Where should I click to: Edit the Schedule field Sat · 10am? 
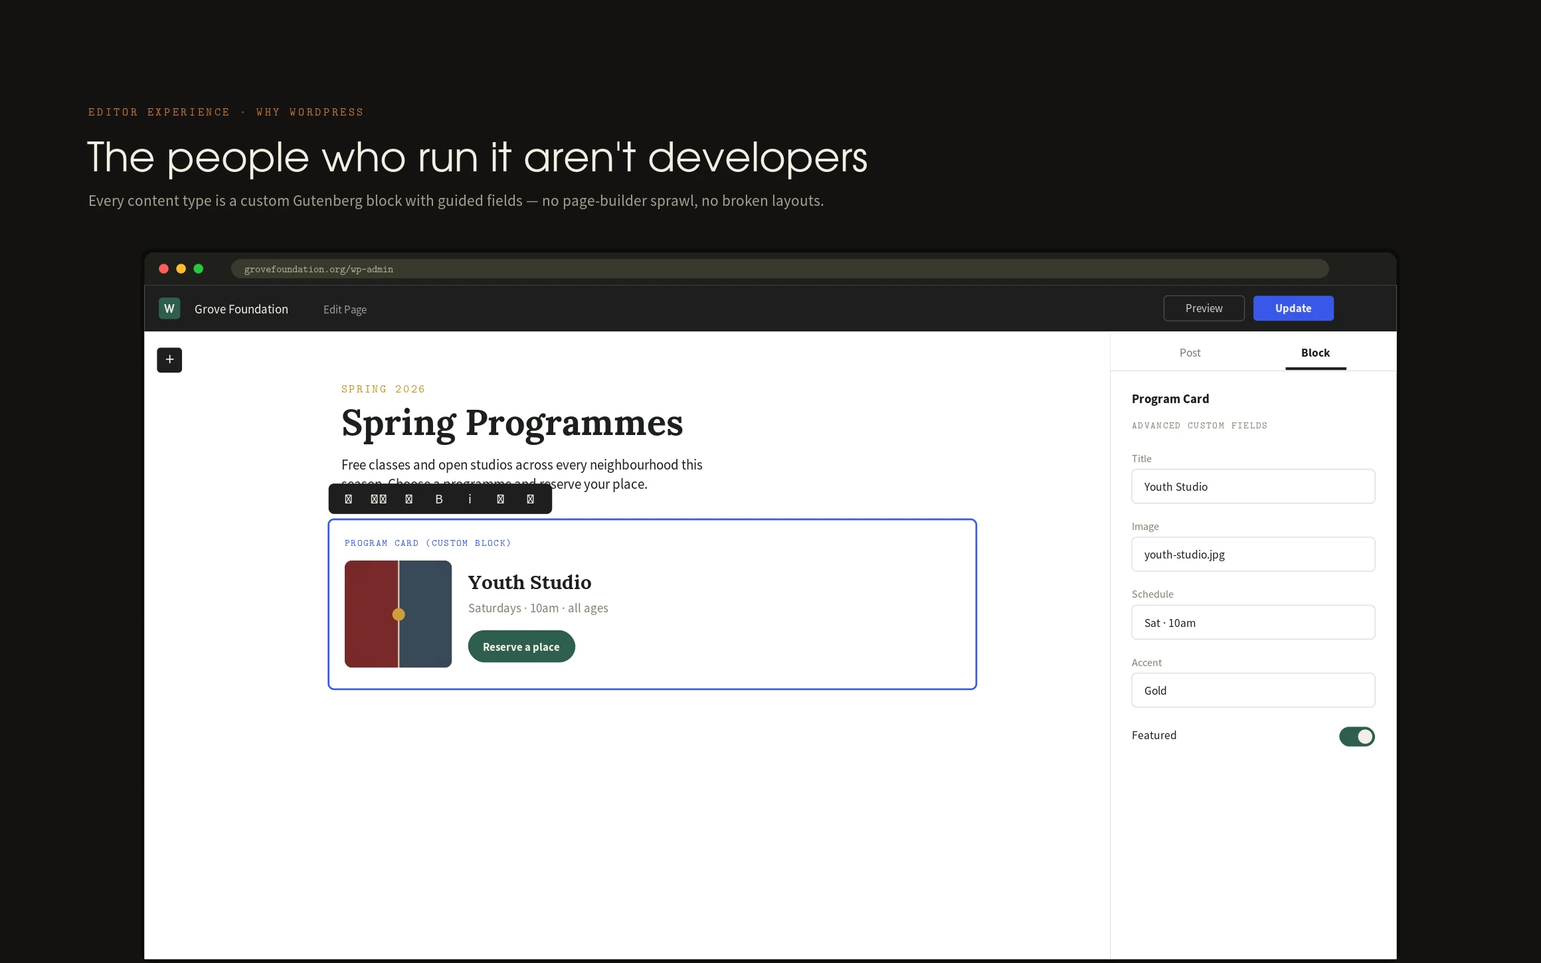pyautogui.click(x=1253, y=622)
